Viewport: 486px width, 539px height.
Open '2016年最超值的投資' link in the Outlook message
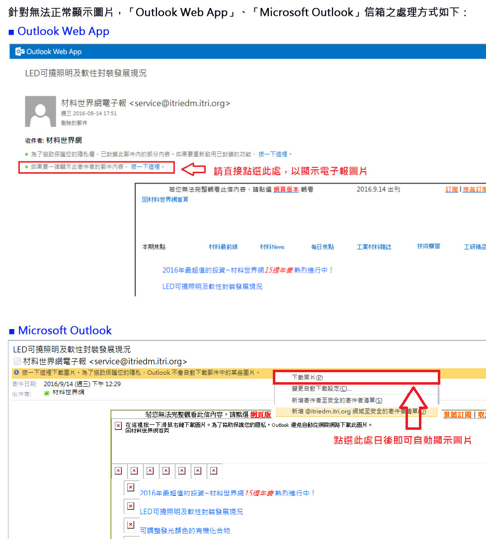point(227,493)
